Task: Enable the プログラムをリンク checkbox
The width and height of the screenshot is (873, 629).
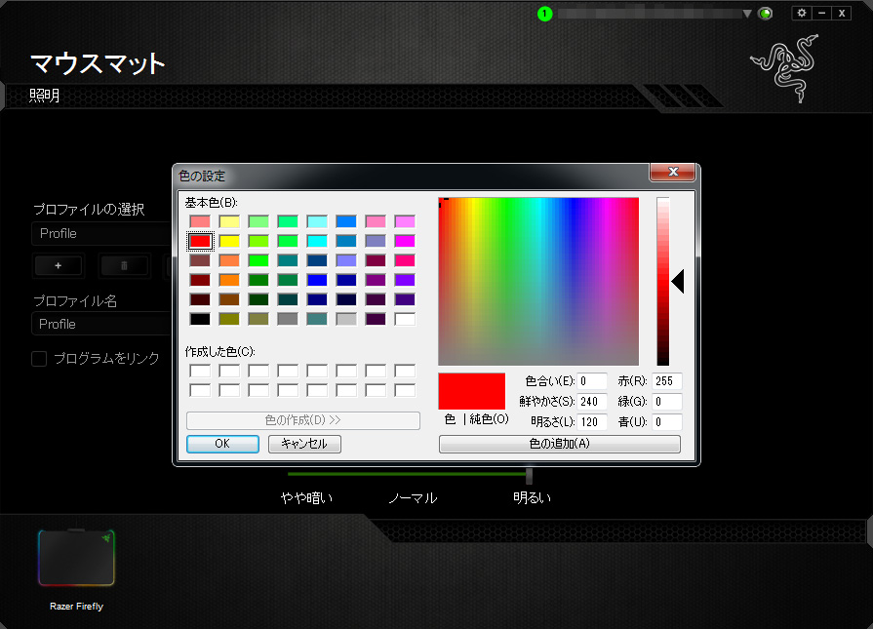Action: click(x=39, y=359)
